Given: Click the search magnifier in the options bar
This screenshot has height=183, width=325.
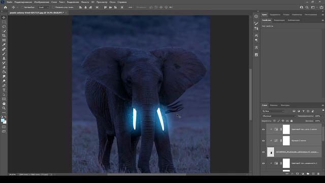Looking at the screenshot, I should (307, 7).
